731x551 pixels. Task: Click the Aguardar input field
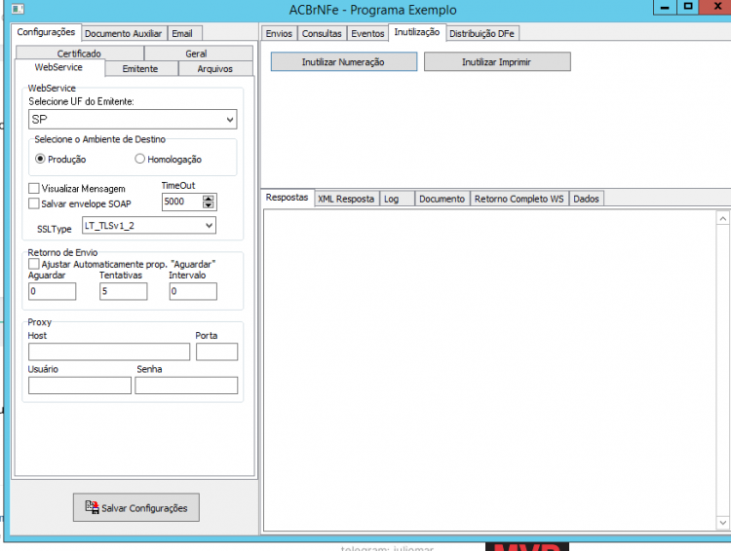pyautogui.click(x=53, y=291)
